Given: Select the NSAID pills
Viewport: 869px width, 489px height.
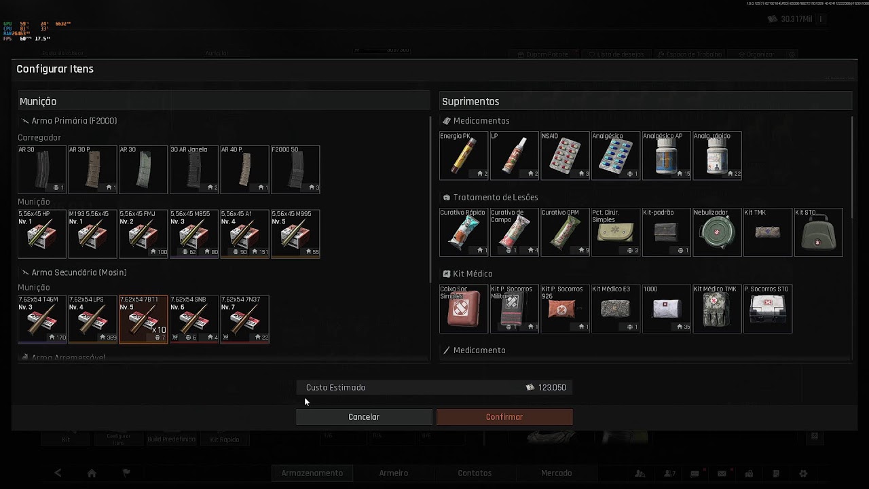Looking at the screenshot, I should pyautogui.click(x=565, y=156).
